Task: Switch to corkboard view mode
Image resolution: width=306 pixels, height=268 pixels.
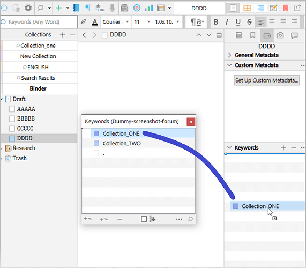Action: 247,8
